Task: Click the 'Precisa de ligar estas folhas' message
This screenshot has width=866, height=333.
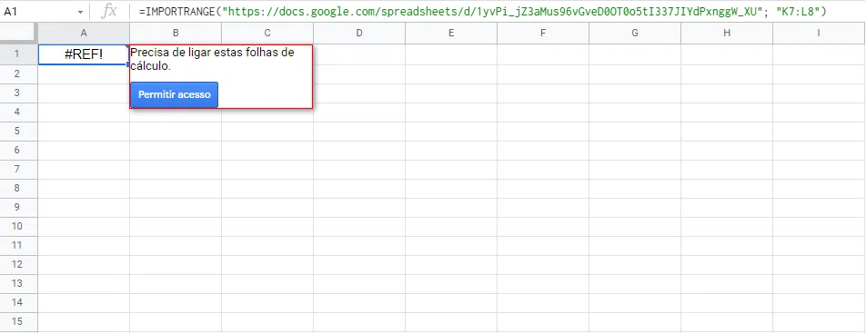Action: [213, 59]
